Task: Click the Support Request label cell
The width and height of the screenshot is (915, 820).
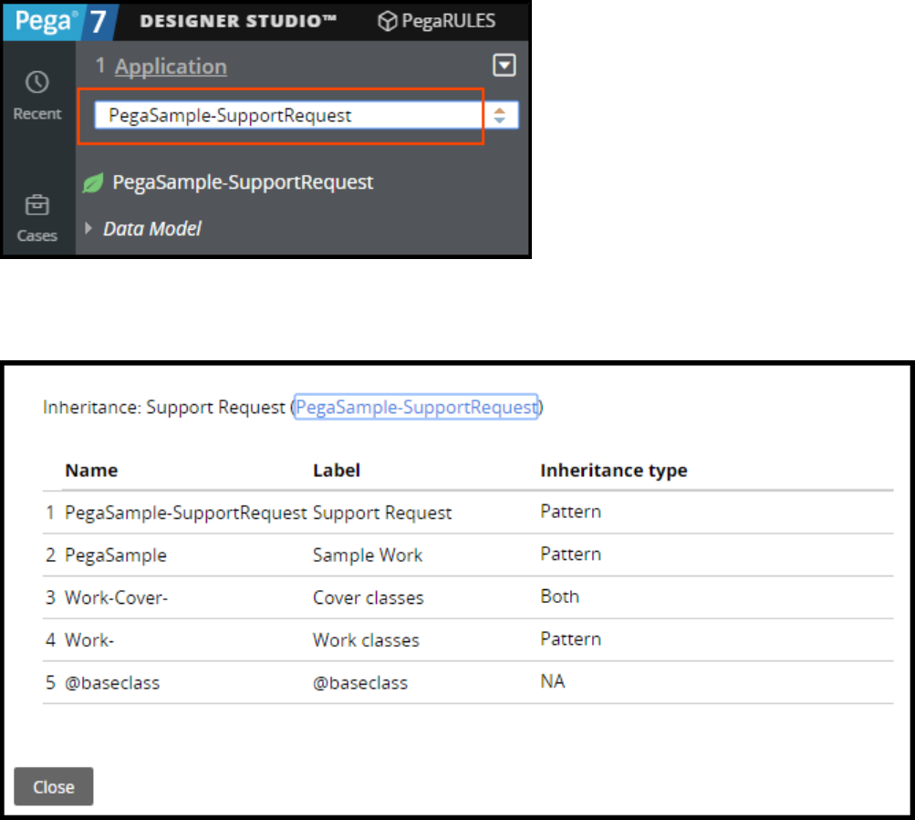Action: 382,513
